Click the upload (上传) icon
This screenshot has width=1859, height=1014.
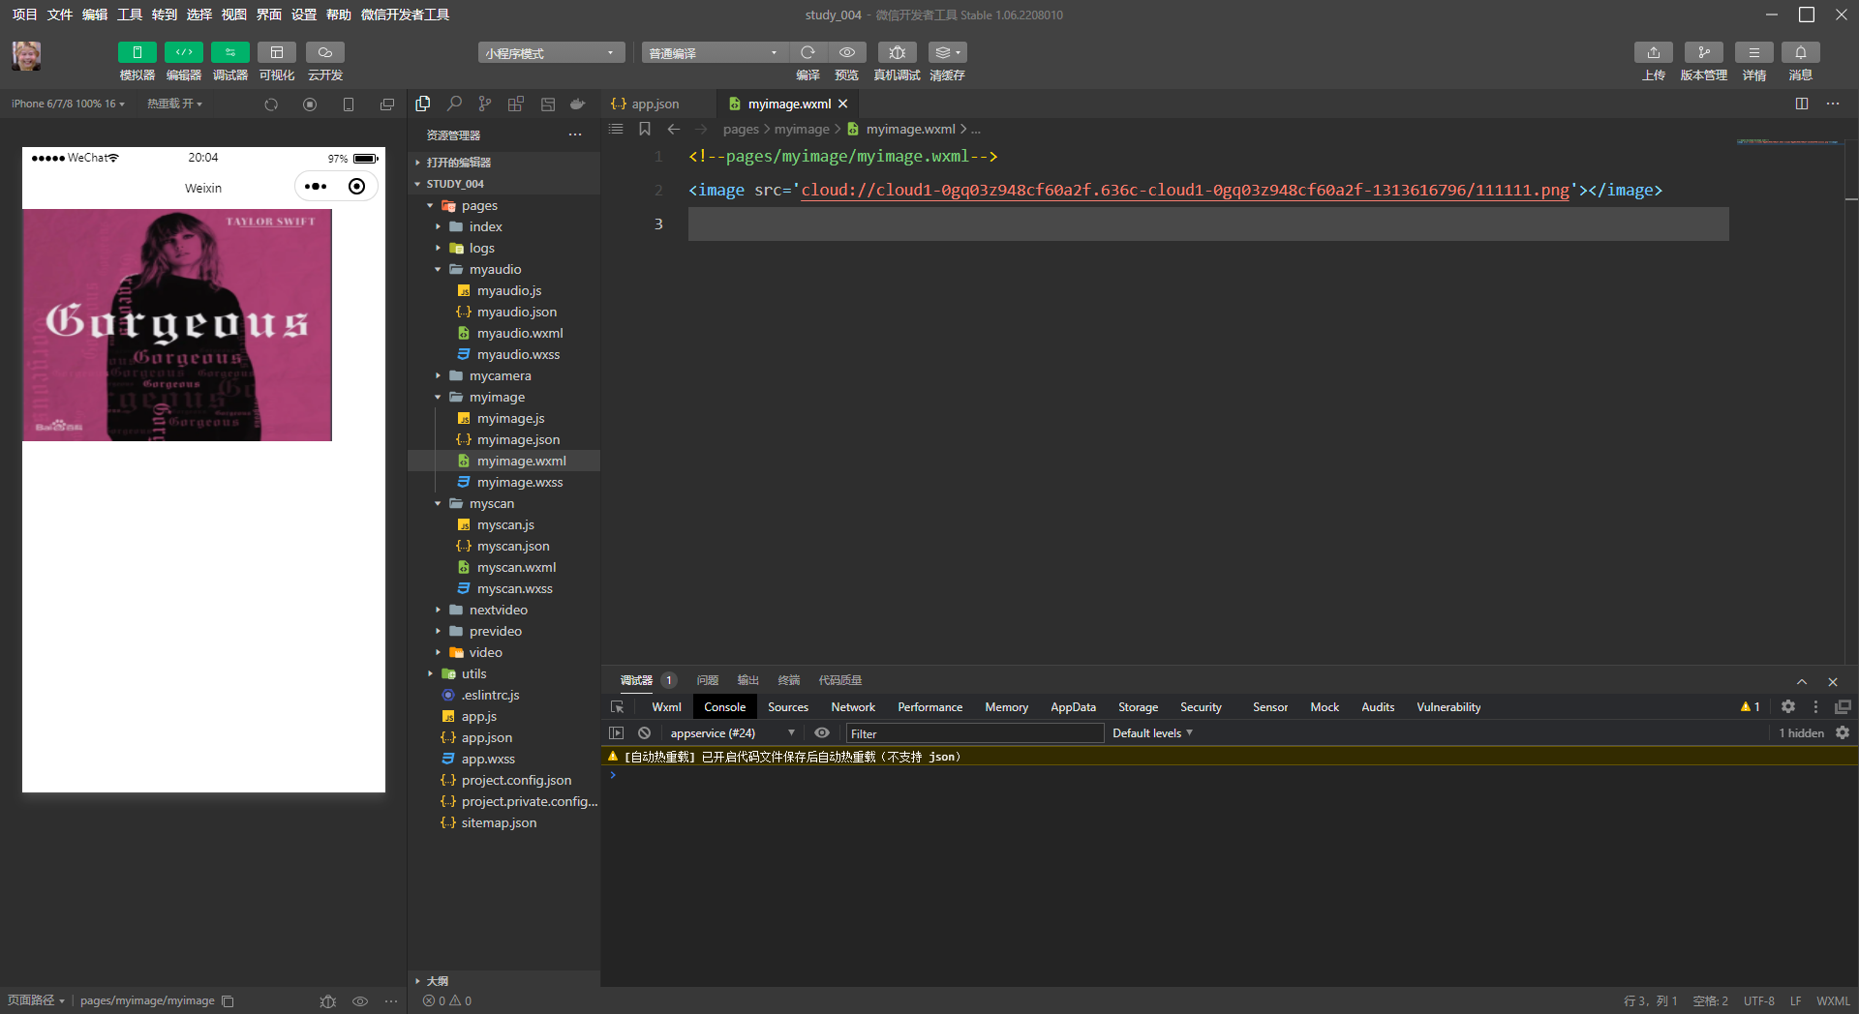[x=1653, y=52]
